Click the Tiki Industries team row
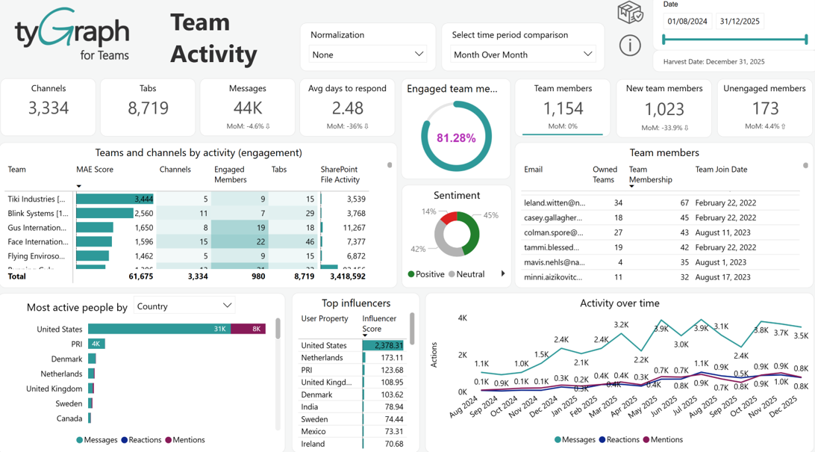Screen dimensions: 815x452 click(187, 199)
